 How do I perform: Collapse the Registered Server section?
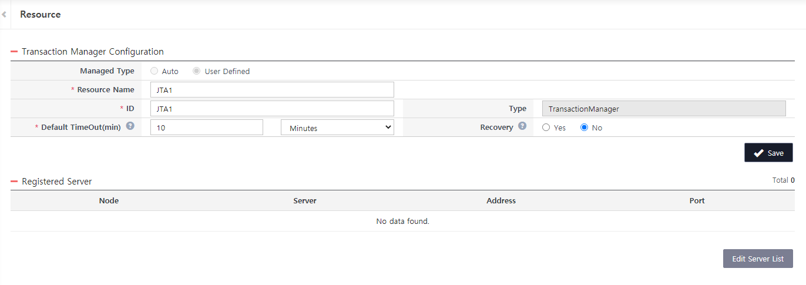click(14, 182)
